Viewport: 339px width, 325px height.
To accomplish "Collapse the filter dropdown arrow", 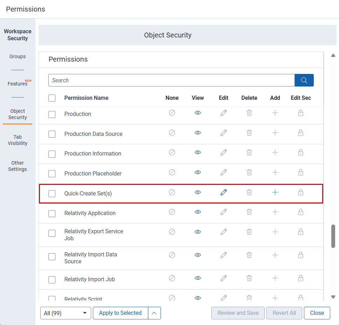I will click(x=84, y=313).
